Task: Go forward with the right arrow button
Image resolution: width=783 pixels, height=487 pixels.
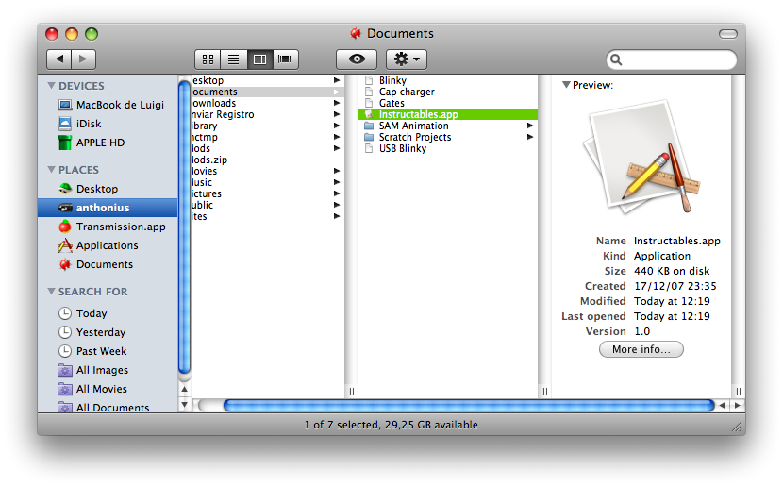Action: tap(83, 59)
